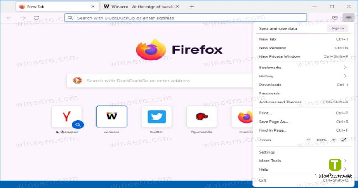The width and height of the screenshot is (358, 188).
Task: Open the winaero shortcut tile
Action: pyautogui.click(x=111, y=117)
